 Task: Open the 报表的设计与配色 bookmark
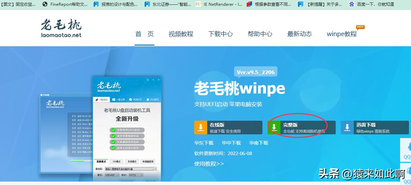click(x=116, y=4)
